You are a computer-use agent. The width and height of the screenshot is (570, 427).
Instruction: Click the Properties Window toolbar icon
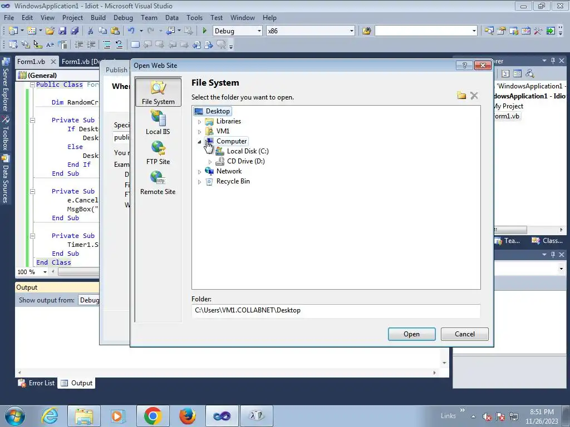[502, 31]
